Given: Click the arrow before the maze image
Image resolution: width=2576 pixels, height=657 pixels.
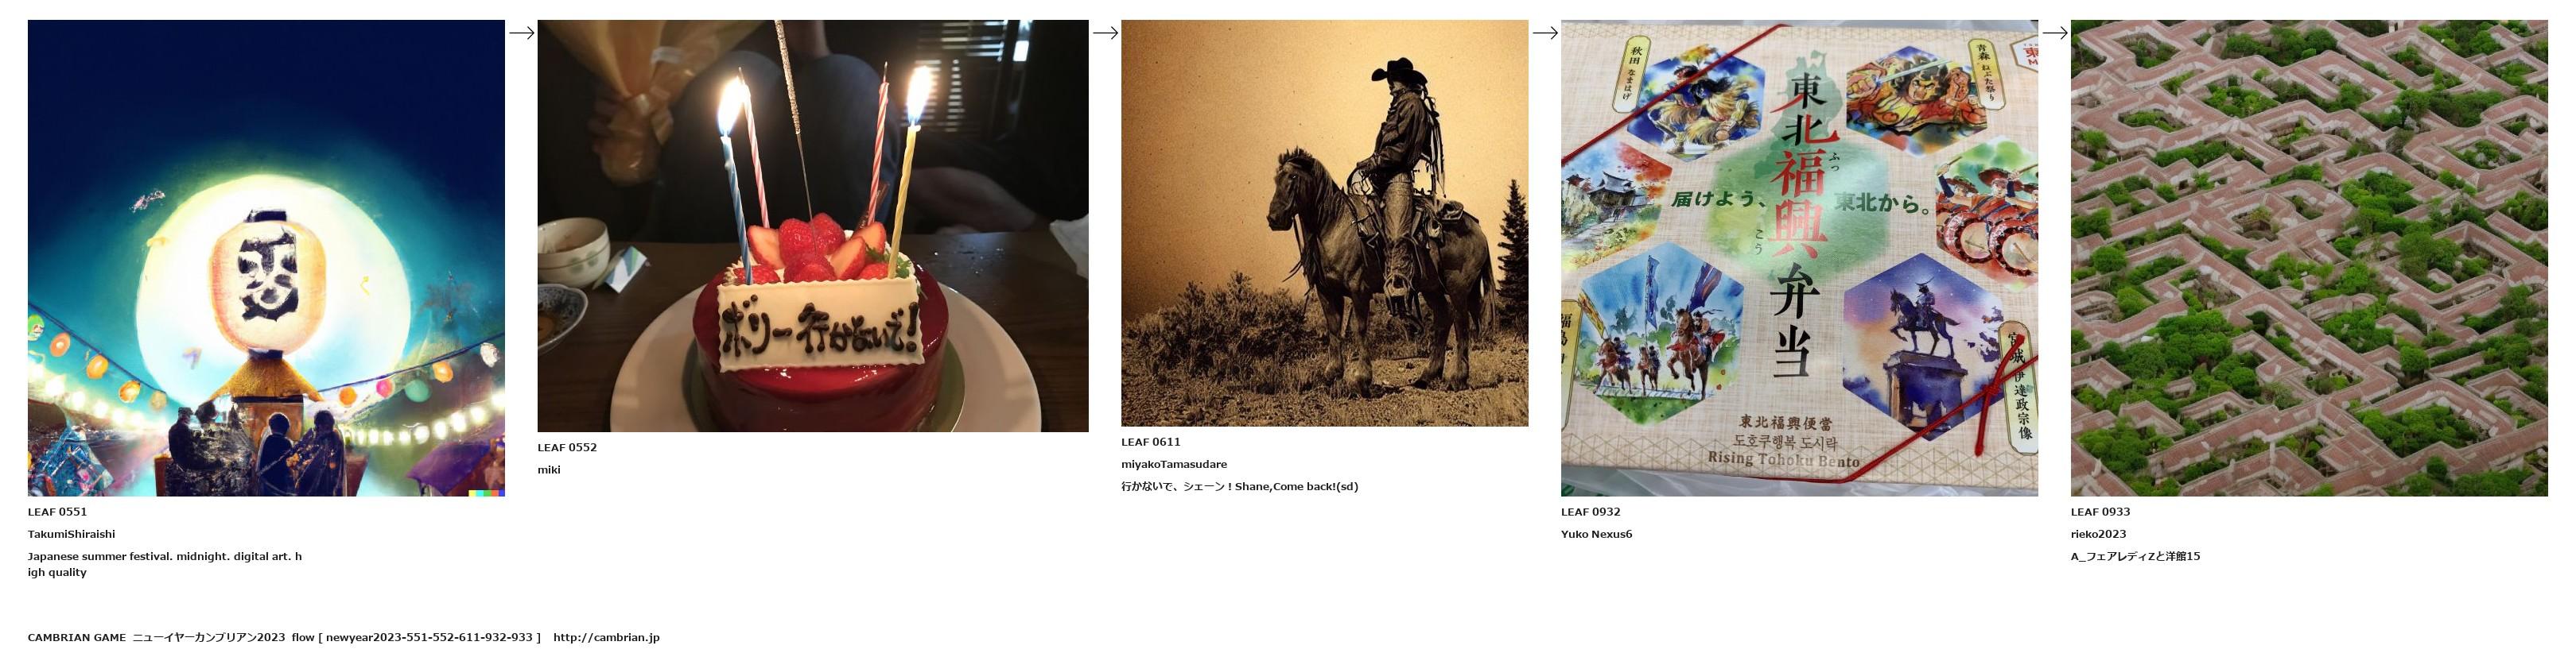Looking at the screenshot, I should tap(2055, 33).
